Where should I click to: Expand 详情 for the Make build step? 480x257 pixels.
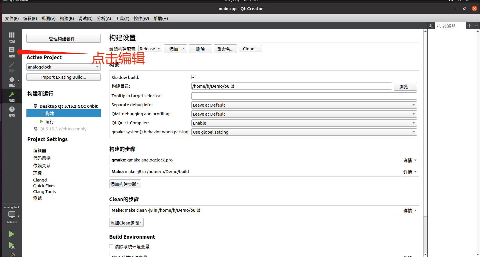point(410,172)
